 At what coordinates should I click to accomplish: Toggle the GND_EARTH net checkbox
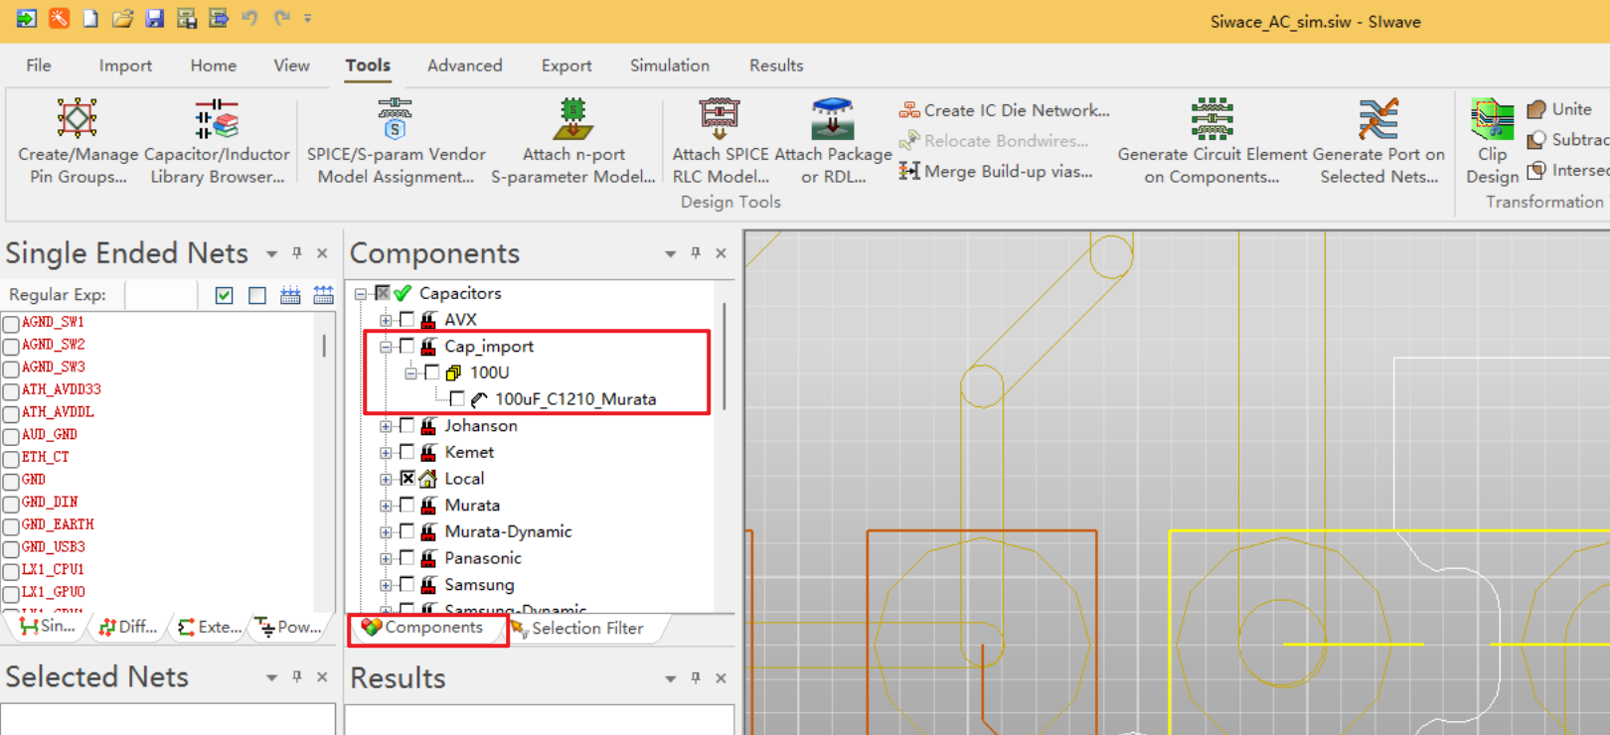(x=11, y=526)
